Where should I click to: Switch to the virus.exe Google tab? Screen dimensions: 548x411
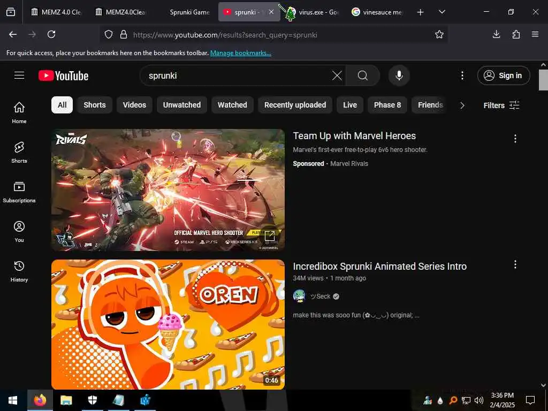[x=314, y=12]
